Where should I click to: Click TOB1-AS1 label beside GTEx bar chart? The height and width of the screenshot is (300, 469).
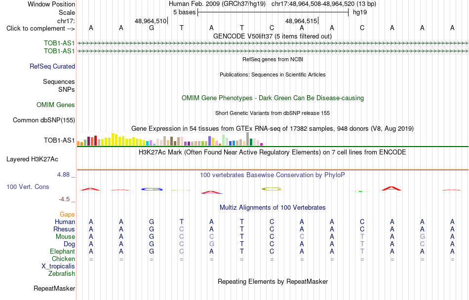pos(59,140)
